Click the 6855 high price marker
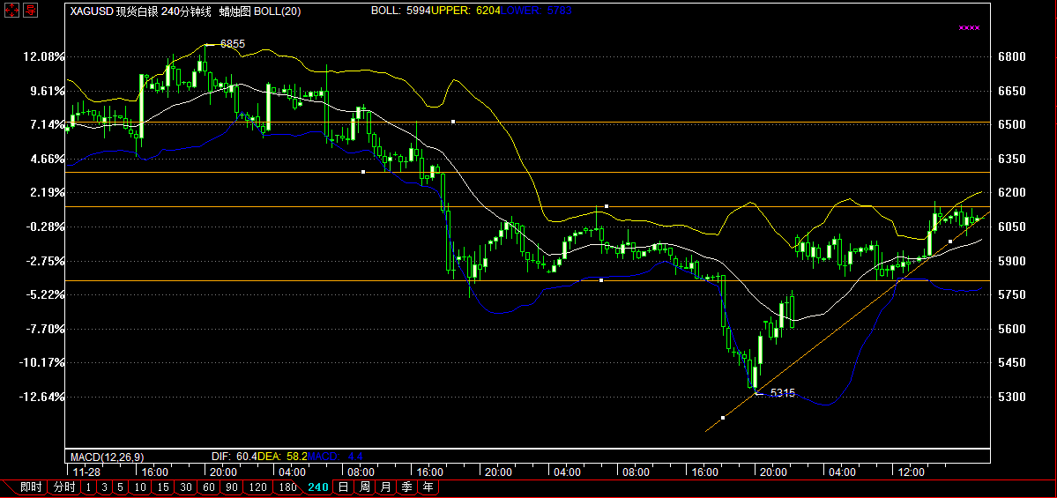 pyautogui.click(x=232, y=43)
